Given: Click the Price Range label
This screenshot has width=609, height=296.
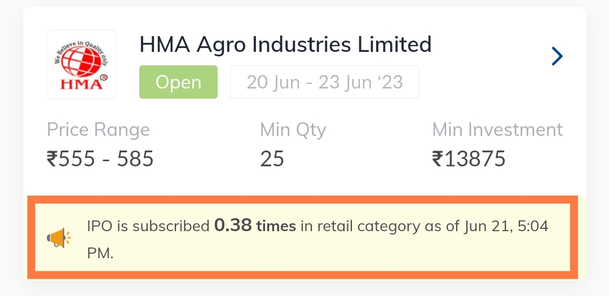Looking at the screenshot, I should (x=98, y=130).
